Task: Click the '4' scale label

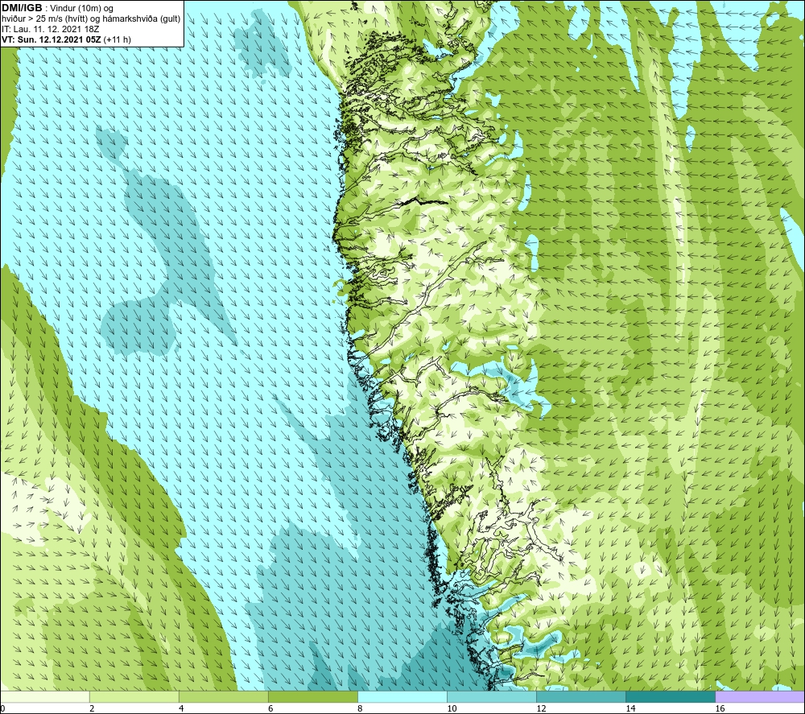Action: pyautogui.click(x=181, y=709)
